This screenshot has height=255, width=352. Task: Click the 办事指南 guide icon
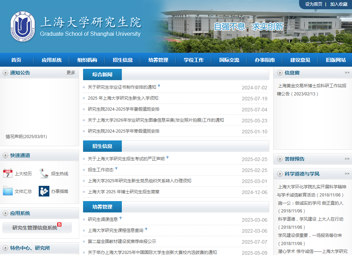coord(44,191)
